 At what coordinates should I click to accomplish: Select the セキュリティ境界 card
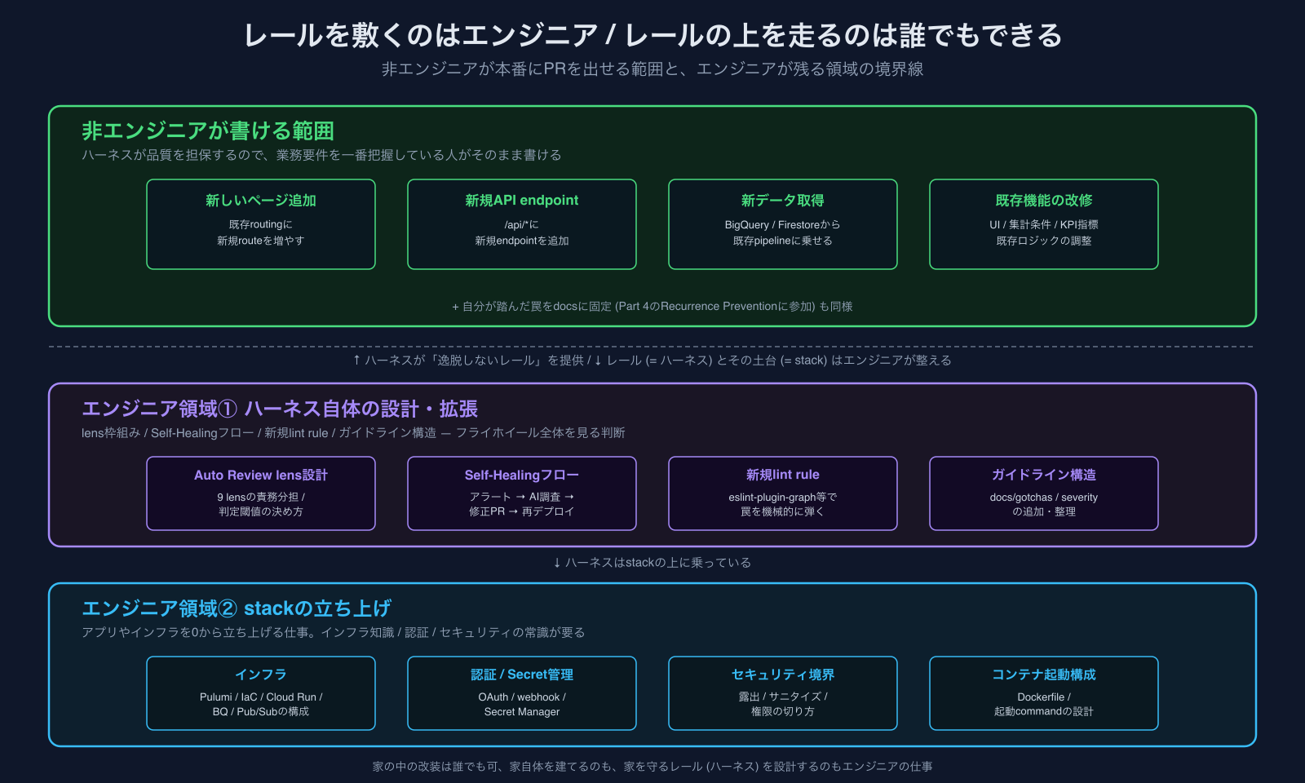[783, 693]
